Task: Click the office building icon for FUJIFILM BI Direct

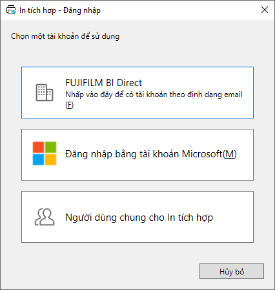Action: 45,93
